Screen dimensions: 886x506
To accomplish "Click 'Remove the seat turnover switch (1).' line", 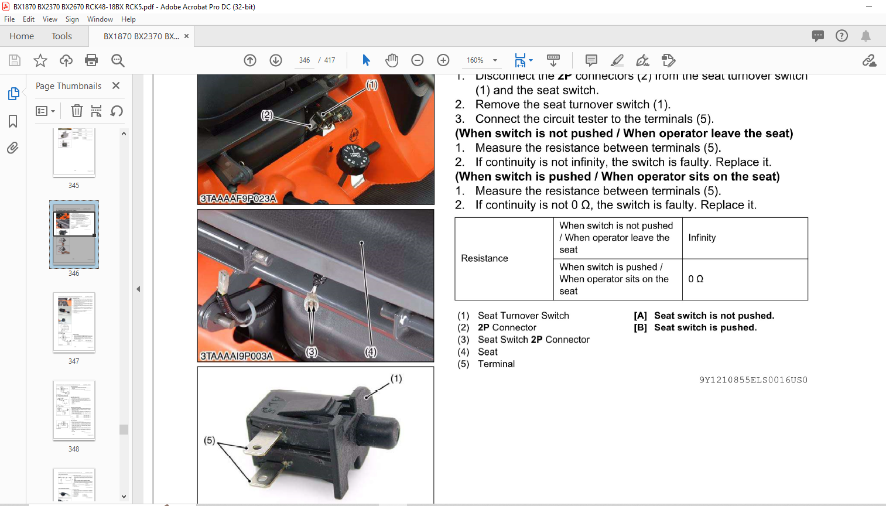I will click(573, 104).
